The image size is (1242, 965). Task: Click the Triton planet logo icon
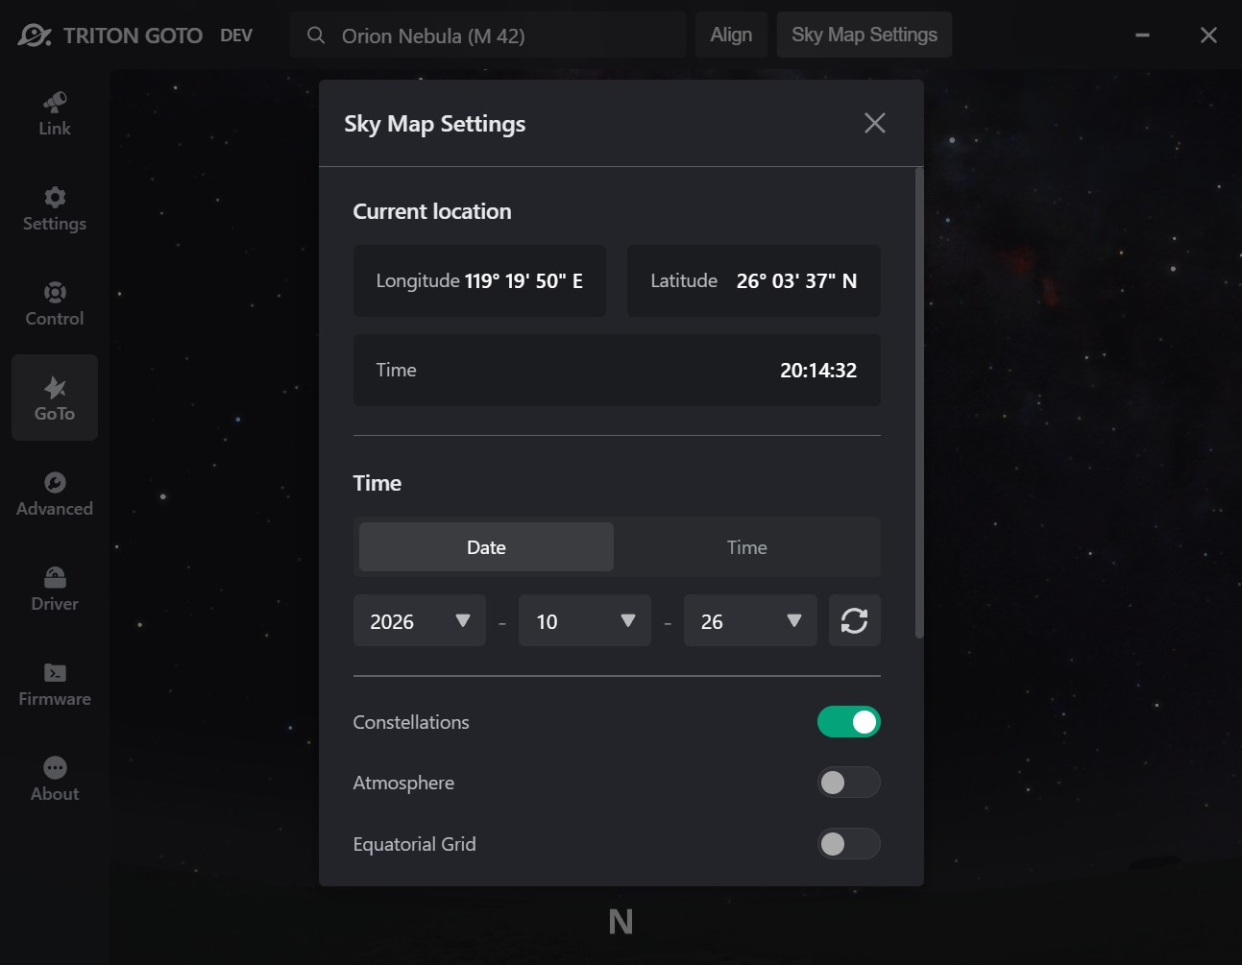(35, 36)
